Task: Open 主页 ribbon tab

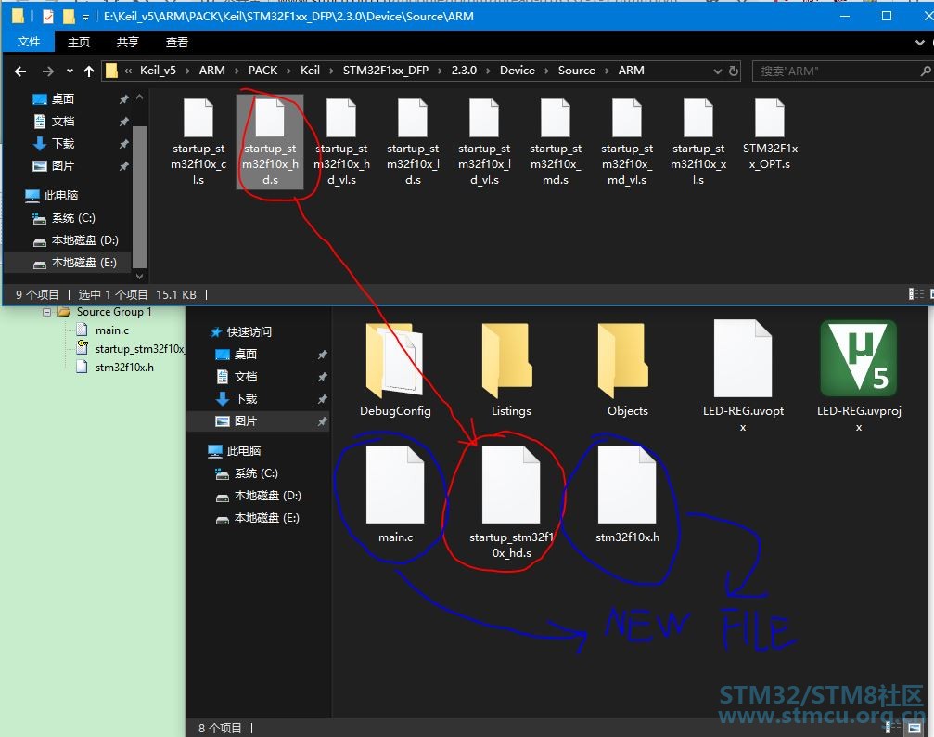Action: (x=79, y=43)
